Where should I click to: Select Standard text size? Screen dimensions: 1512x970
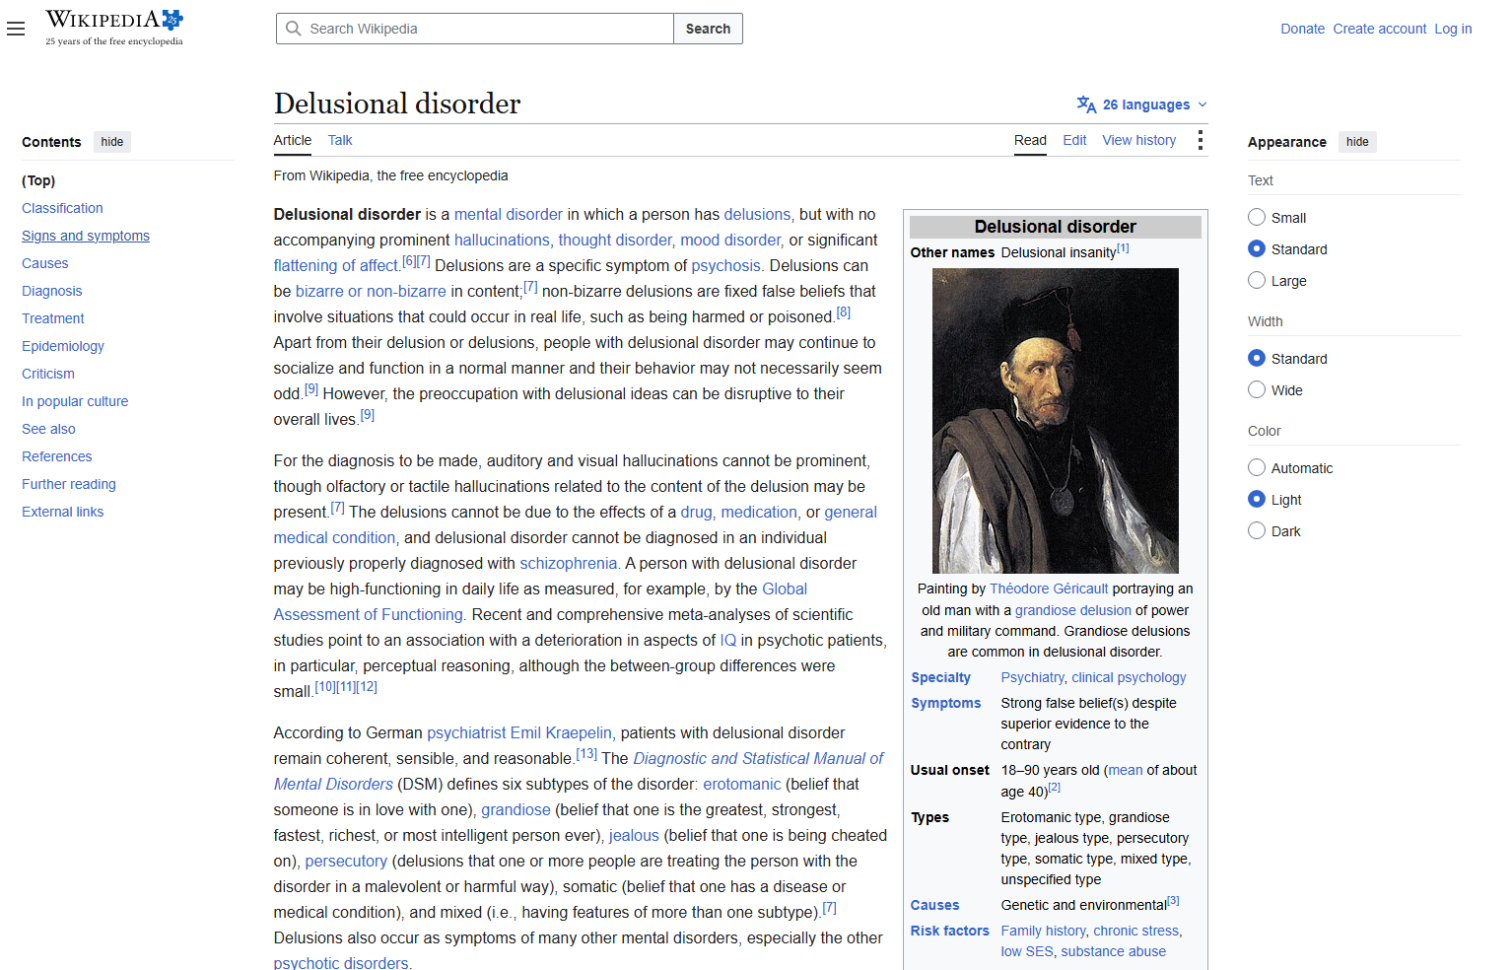click(x=1257, y=249)
